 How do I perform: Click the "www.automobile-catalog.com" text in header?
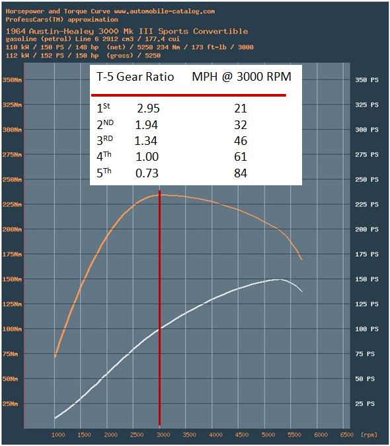165,11
